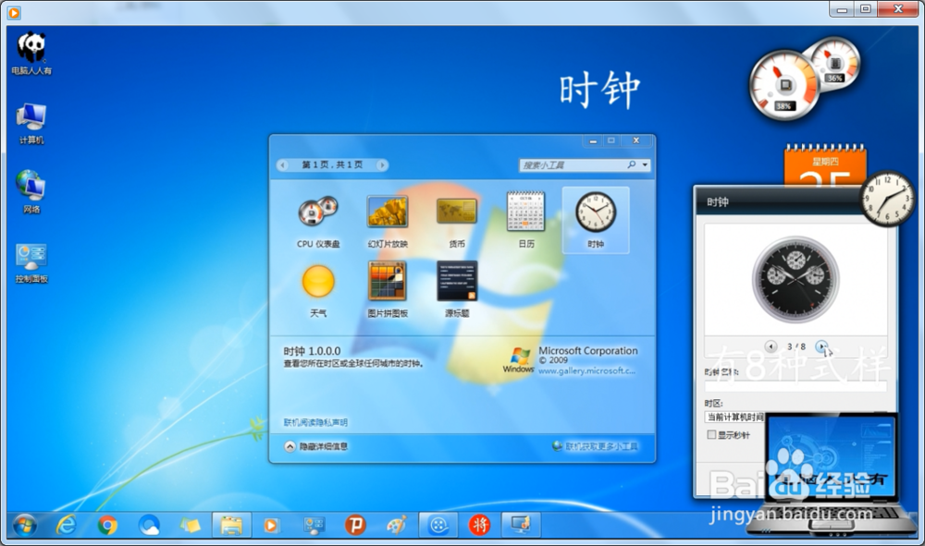Open the red P application taskbar icon
Viewport: 925px width, 546px height.
point(356,525)
